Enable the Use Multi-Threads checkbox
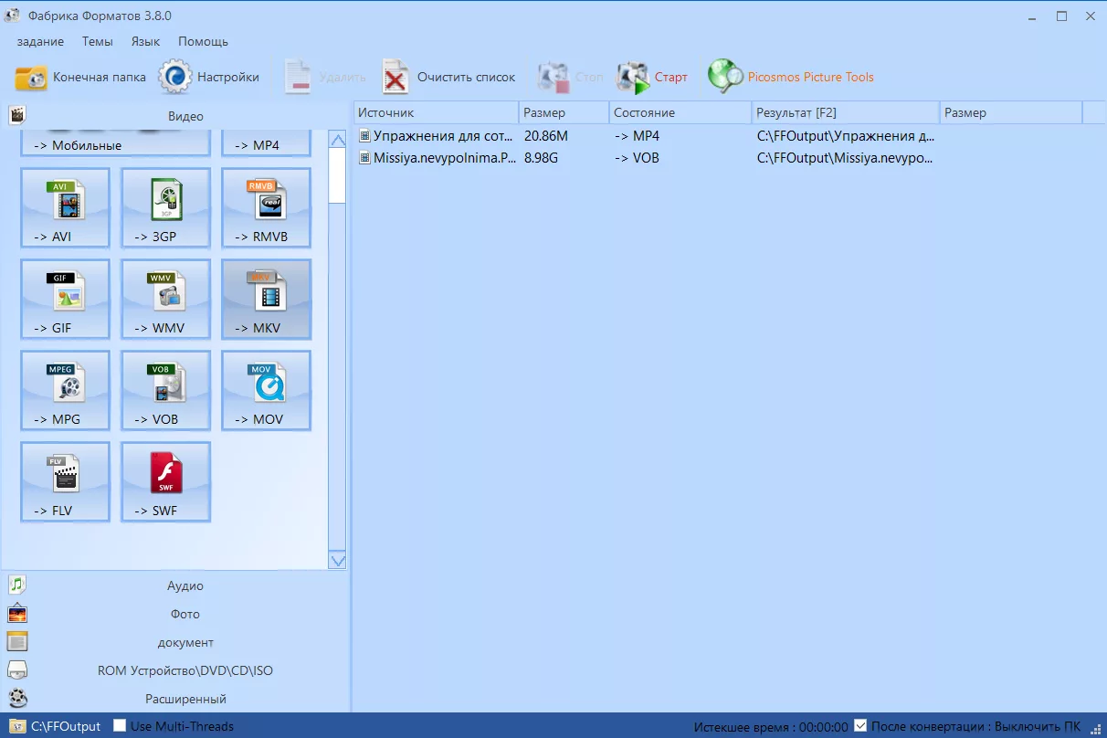Viewport: 1107px width, 738px height. coord(120,726)
